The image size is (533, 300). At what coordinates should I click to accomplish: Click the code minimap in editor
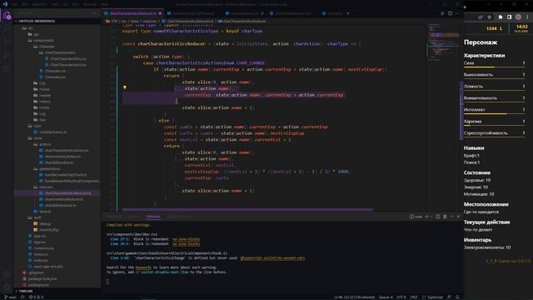point(443,42)
